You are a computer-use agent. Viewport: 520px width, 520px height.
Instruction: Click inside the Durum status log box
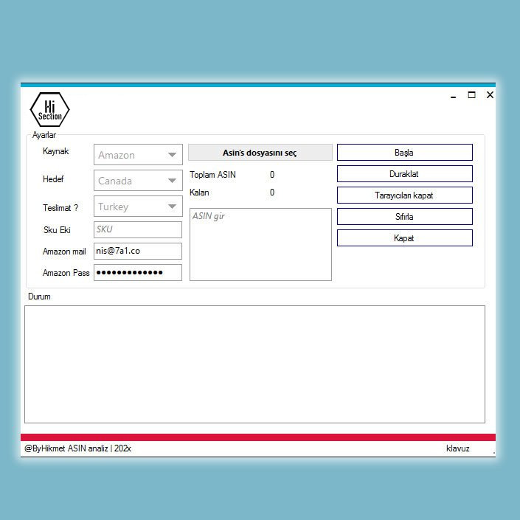click(254, 364)
